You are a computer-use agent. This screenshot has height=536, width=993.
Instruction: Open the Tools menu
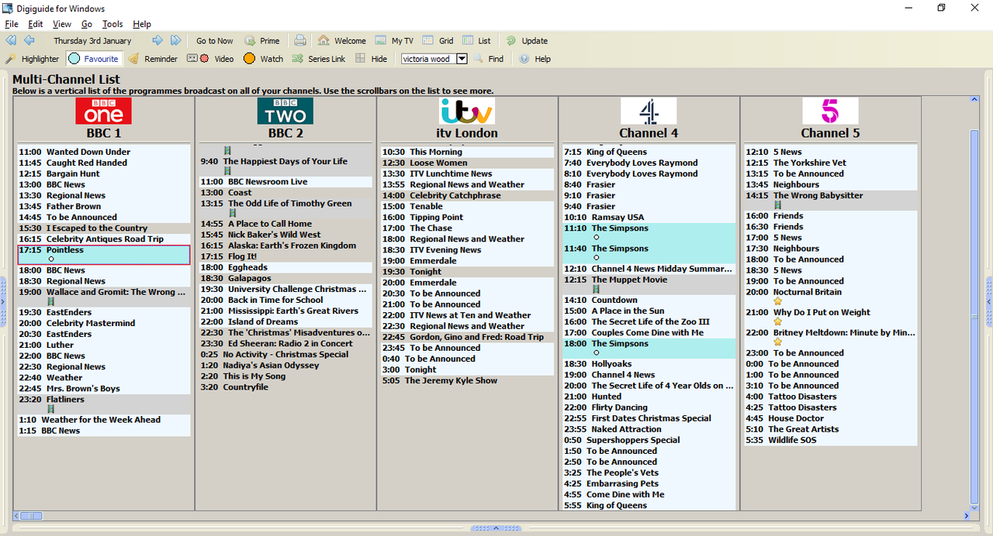pyautogui.click(x=112, y=24)
